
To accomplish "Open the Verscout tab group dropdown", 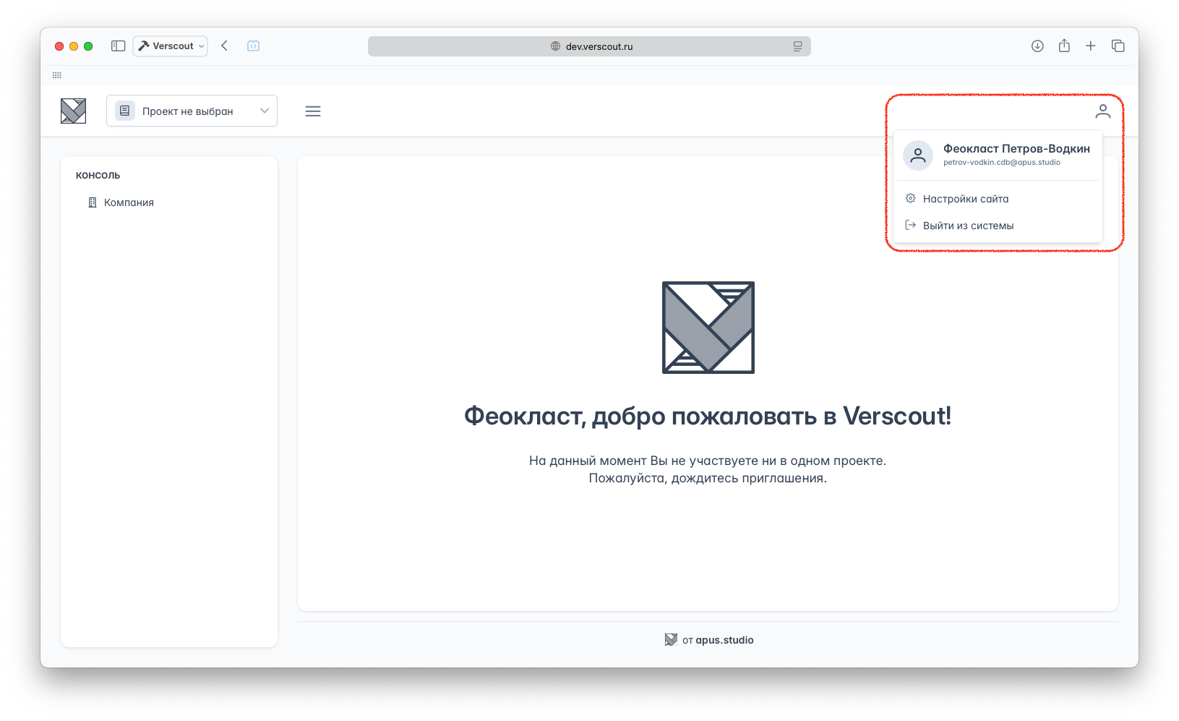I will click(x=171, y=46).
